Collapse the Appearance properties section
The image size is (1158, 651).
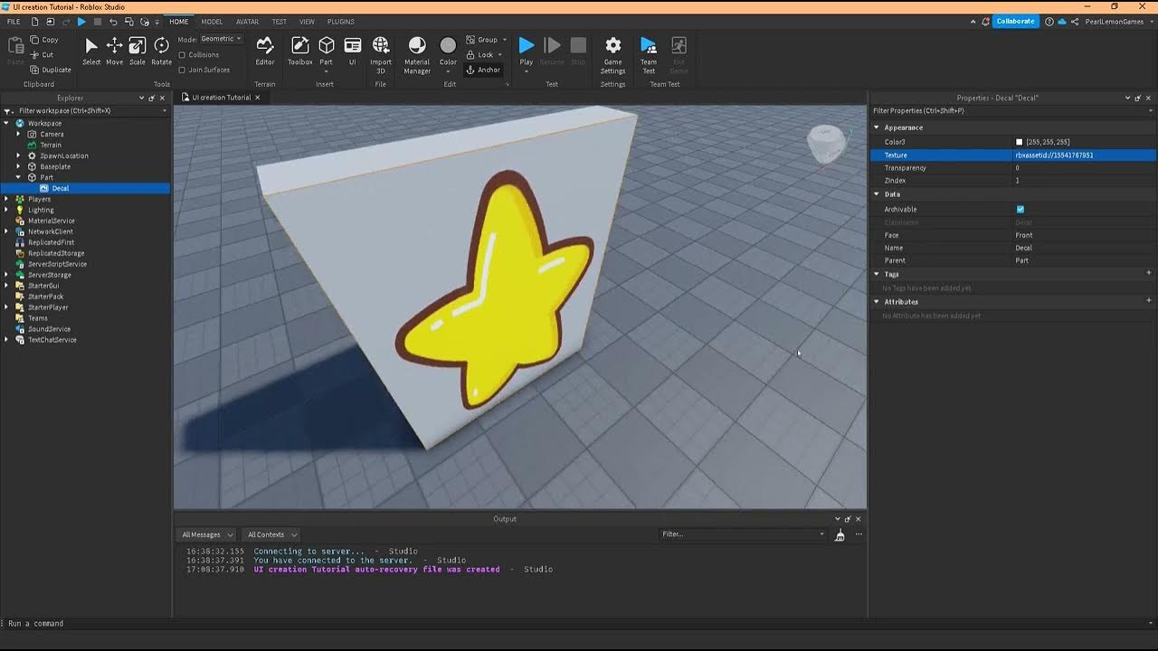tap(877, 127)
